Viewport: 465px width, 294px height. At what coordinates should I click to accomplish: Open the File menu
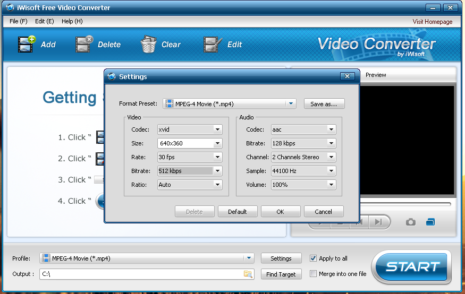[19, 21]
